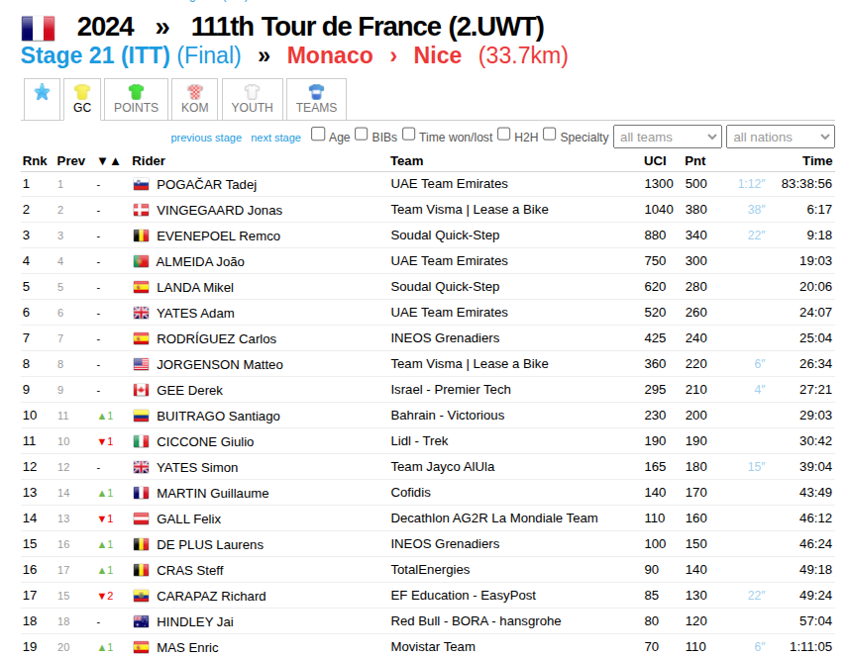Click Slovenian flag next to POGAČAR
Screen dimensions: 849x658
click(141, 184)
